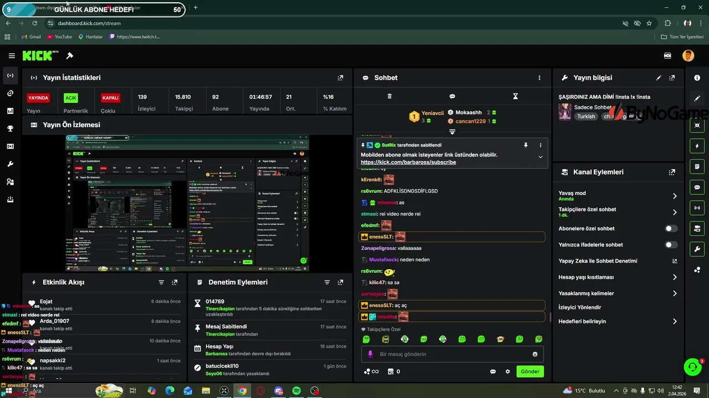
Task: Click the trash icon in chat toolbar
Action: 389,96
